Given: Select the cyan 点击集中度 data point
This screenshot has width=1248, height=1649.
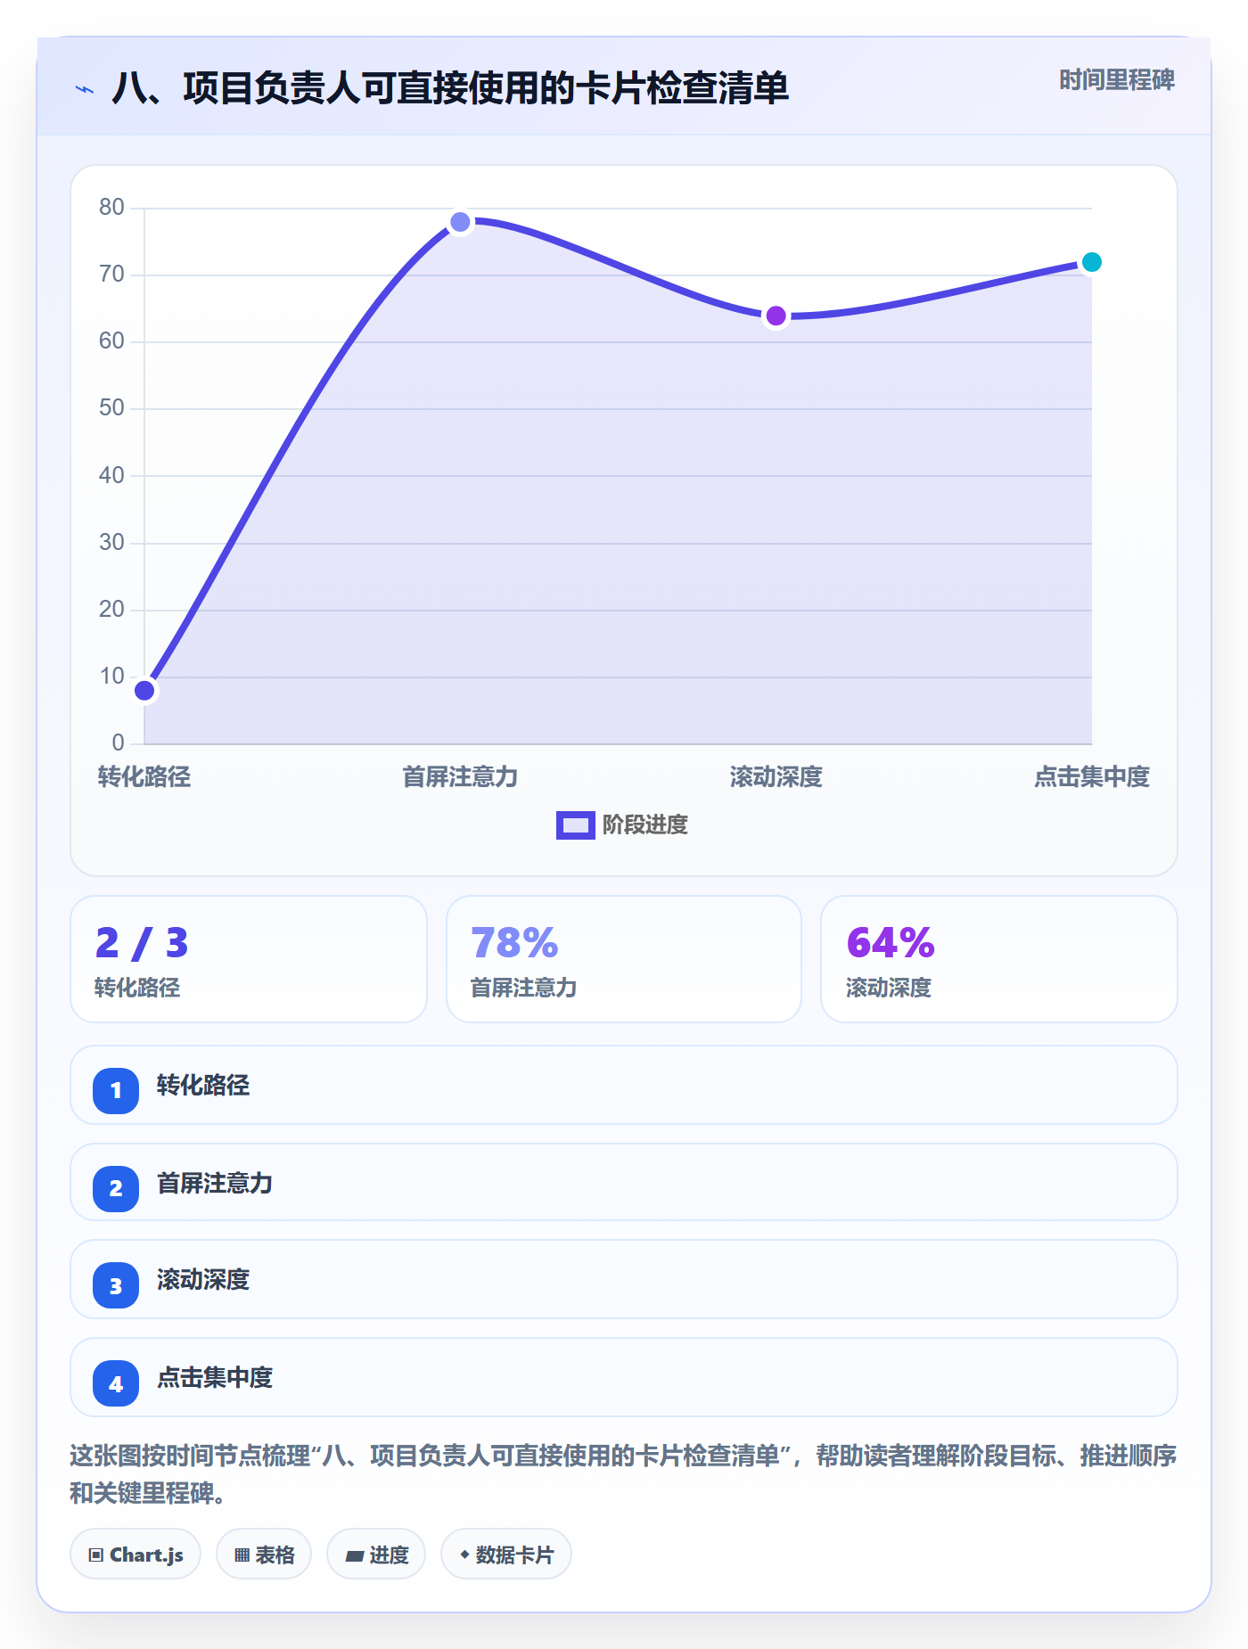Looking at the screenshot, I should click(x=1092, y=262).
